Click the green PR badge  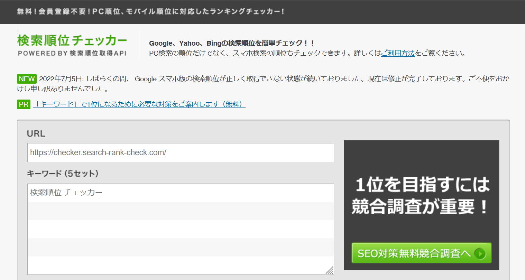click(24, 104)
